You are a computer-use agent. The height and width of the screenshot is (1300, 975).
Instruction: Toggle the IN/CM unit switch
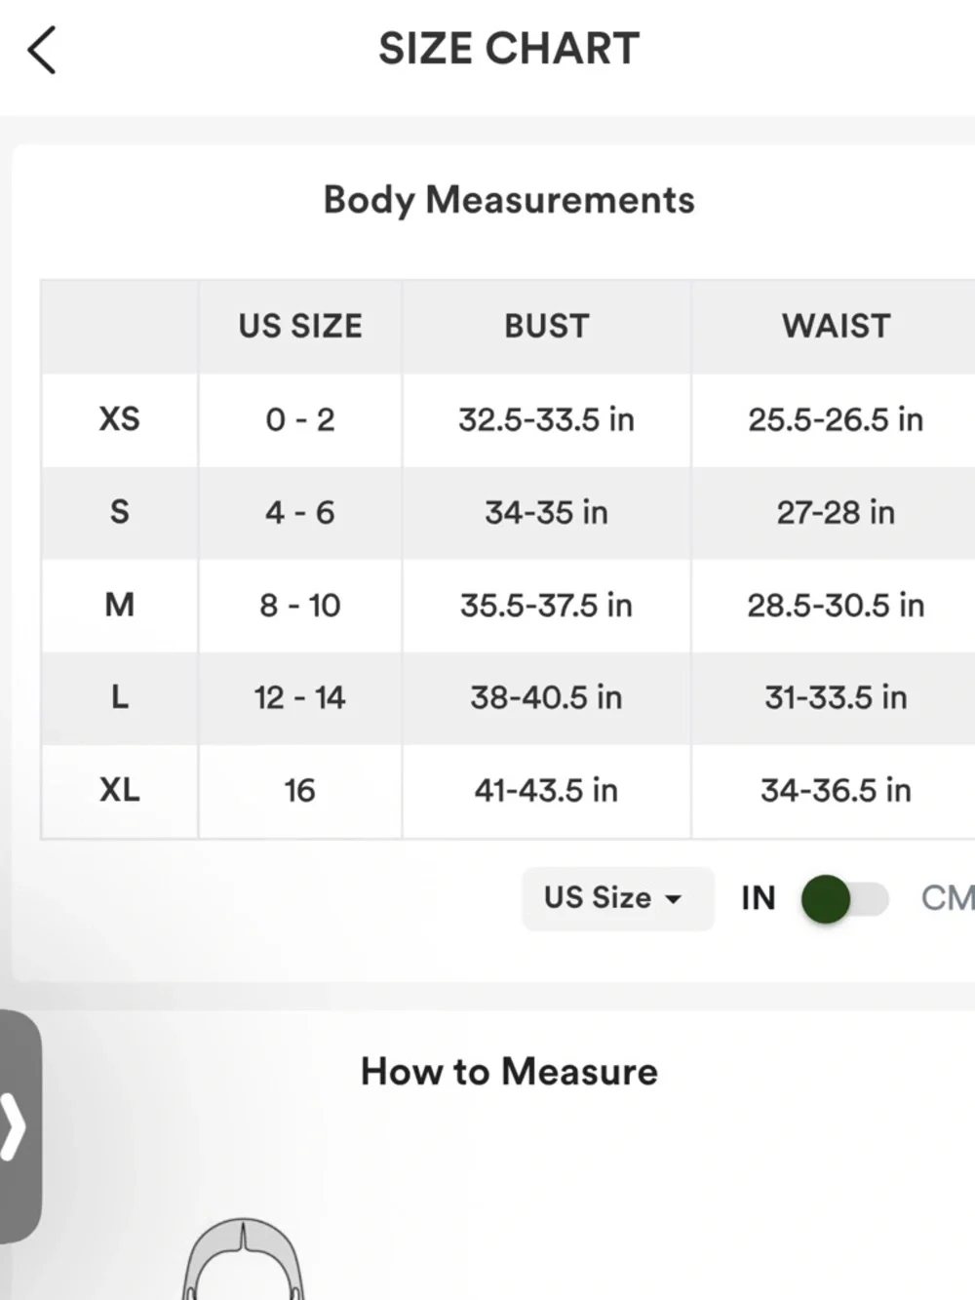coord(843,898)
